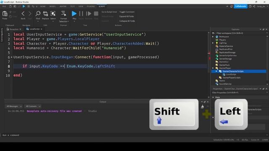This screenshot has height=151, width=269.
Task: Collapse the fold arrow on line 6
Action: (x=11, y=57)
